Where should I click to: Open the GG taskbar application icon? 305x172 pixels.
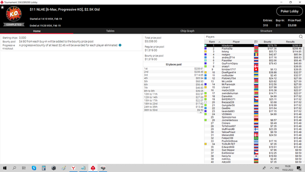103,168
